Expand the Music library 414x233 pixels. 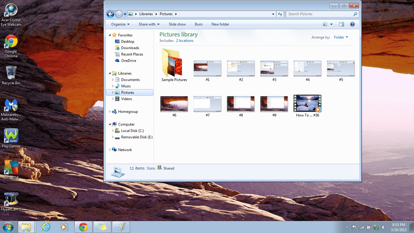click(113, 86)
